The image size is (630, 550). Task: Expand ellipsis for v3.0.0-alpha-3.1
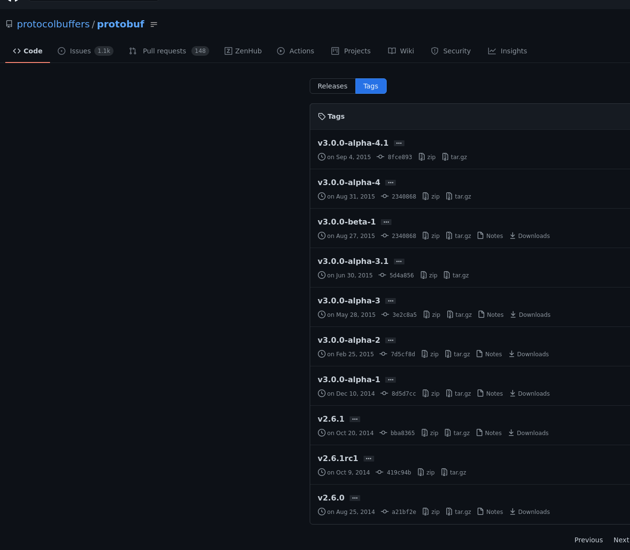tap(399, 262)
